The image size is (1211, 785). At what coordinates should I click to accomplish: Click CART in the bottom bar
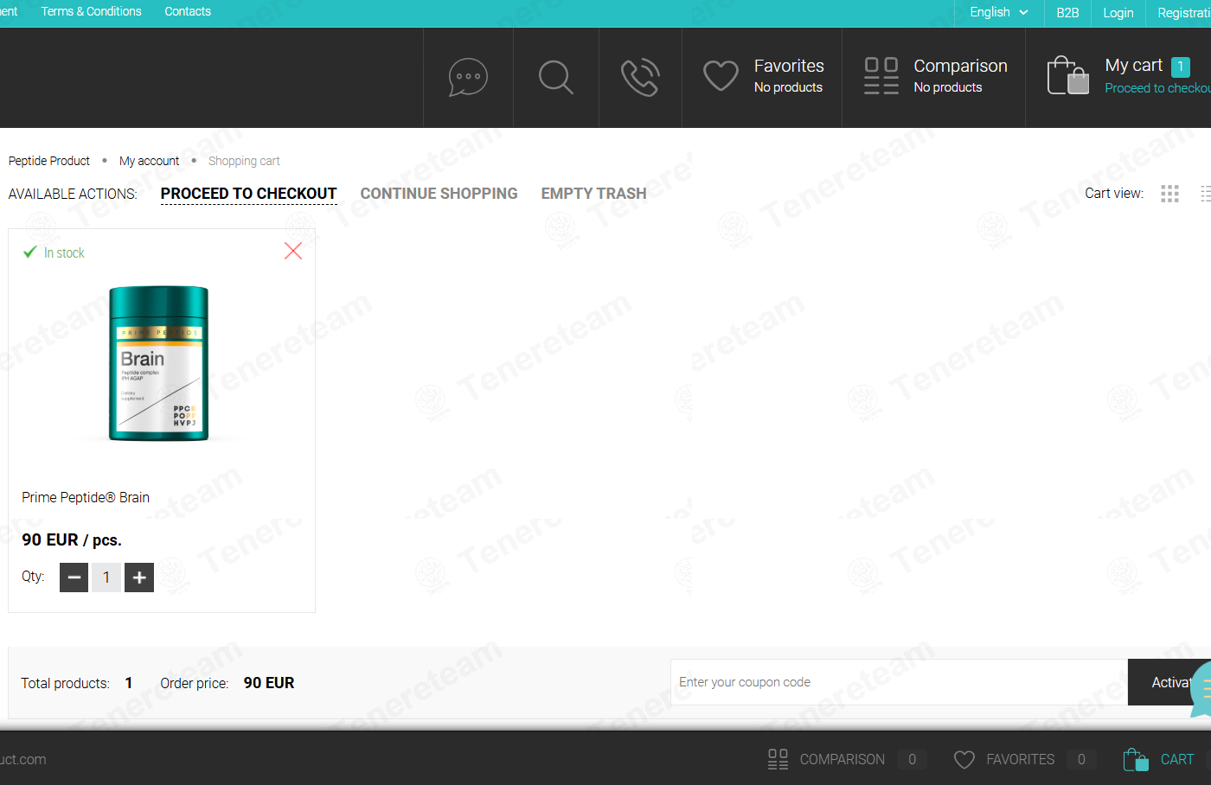tap(1176, 759)
